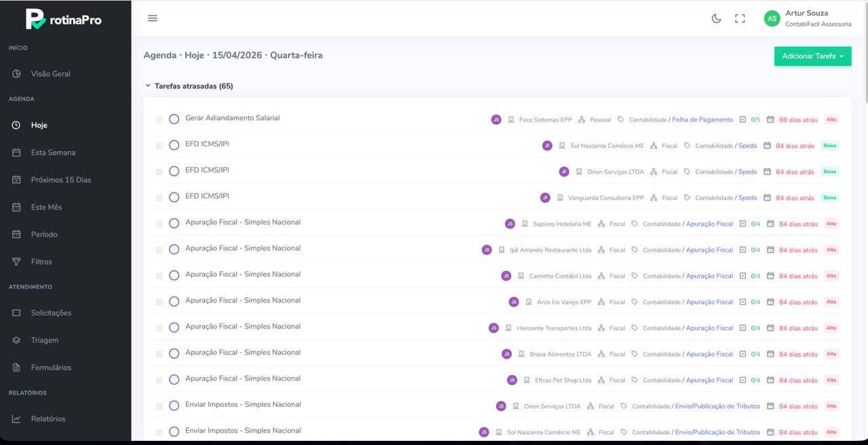This screenshot has height=445, width=868.
Task: Click the rotinaPro logo
Action: (x=64, y=19)
